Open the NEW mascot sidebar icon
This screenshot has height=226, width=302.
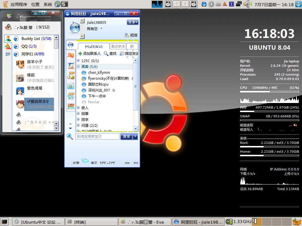[x=71, y=96]
